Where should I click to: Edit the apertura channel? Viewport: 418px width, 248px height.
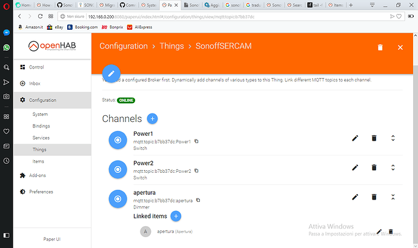click(355, 197)
